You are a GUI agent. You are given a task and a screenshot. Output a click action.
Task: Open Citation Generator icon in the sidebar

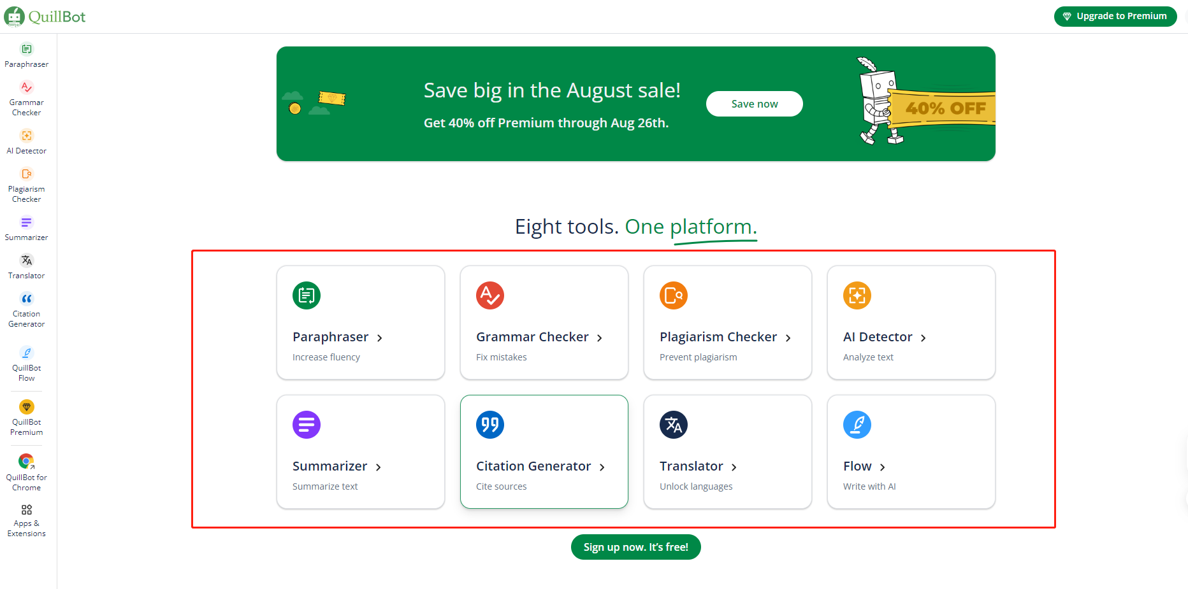(x=27, y=299)
